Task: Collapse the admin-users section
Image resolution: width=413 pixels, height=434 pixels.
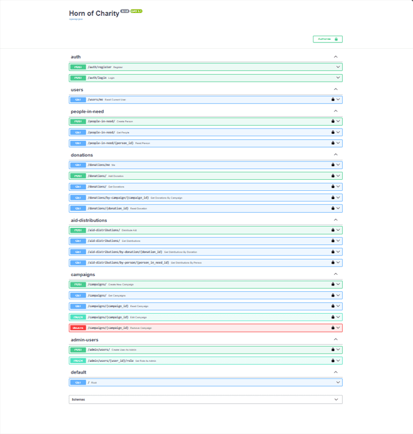Action: (x=336, y=339)
